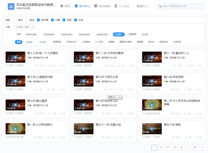Play video 第一讲 认识新冠肺炎
This screenshot has width=208, height=153.
15,129
